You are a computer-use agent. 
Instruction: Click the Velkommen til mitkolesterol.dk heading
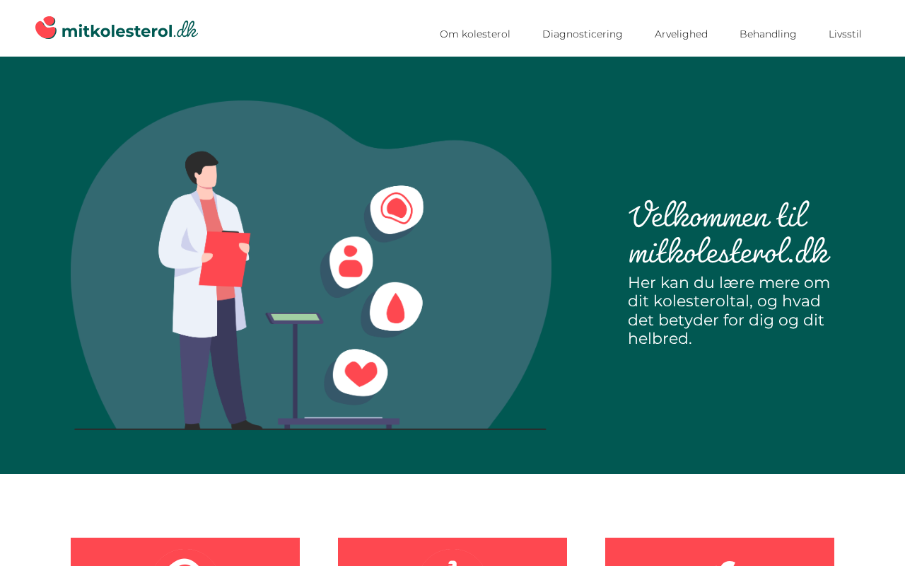click(x=729, y=233)
